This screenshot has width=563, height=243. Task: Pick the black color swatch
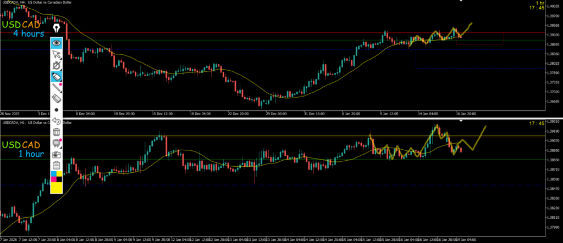click(59, 179)
